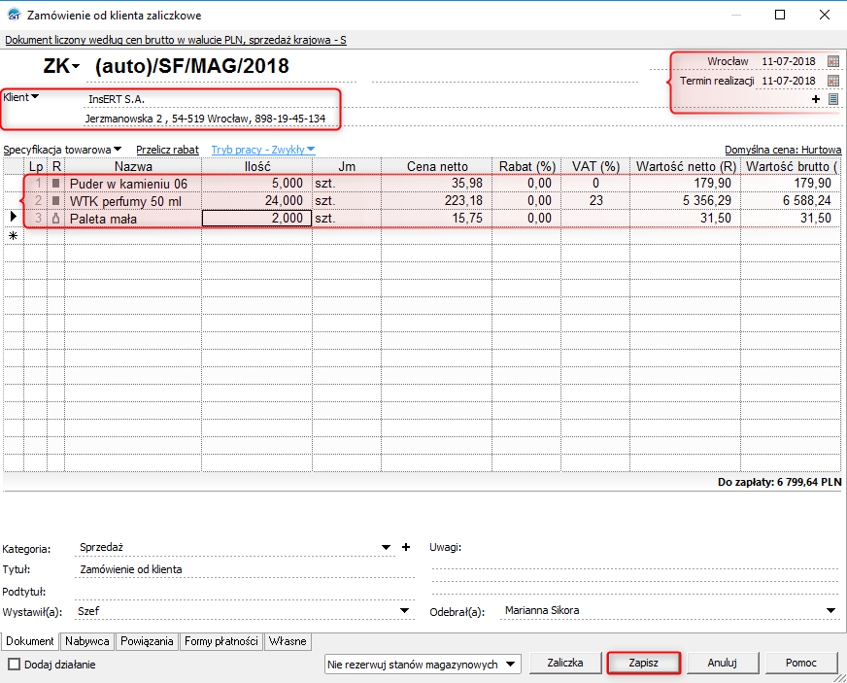Open the list icon below Termin realizacji
The height and width of the screenshot is (683, 847).
pyautogui.click(x=832, y=99)
